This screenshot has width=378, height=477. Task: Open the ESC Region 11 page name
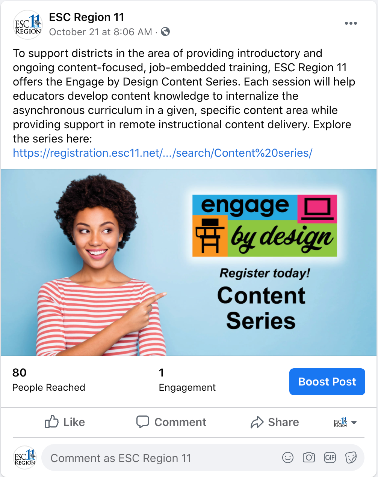[x=86, y=17]
